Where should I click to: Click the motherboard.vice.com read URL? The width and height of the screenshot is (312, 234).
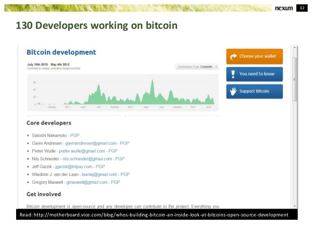[161, 215]
